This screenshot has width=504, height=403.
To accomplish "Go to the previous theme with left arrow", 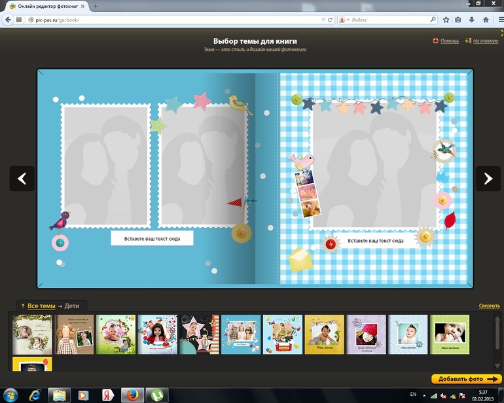I will (22, 179).
